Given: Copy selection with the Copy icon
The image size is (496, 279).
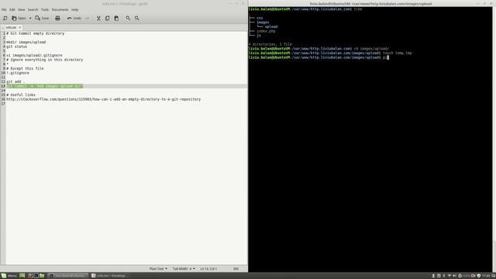Looking at the screenshot, I should [x=108, y=19].
